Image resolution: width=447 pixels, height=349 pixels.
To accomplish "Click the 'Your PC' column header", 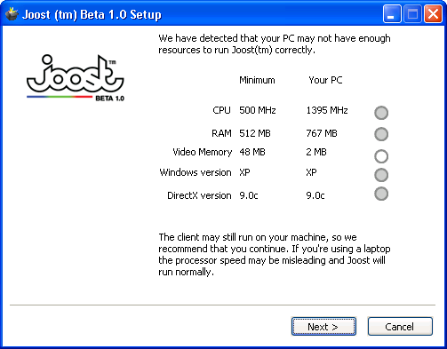I will pyautogui.click(x=325, y=80).
